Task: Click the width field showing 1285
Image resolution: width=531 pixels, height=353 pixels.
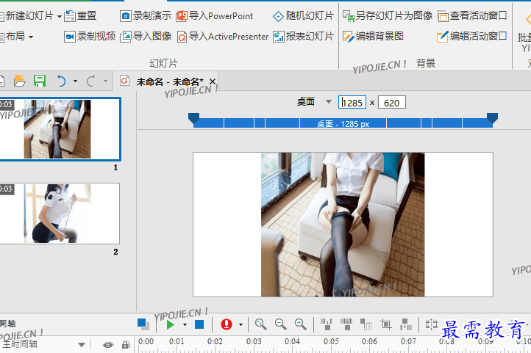Action: coord(352,102)
